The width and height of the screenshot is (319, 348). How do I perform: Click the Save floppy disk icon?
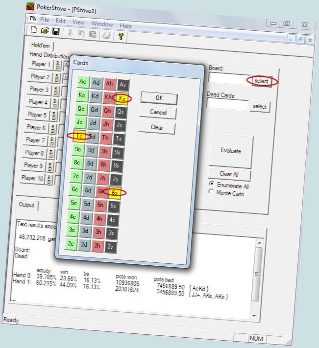pos(56,31)
